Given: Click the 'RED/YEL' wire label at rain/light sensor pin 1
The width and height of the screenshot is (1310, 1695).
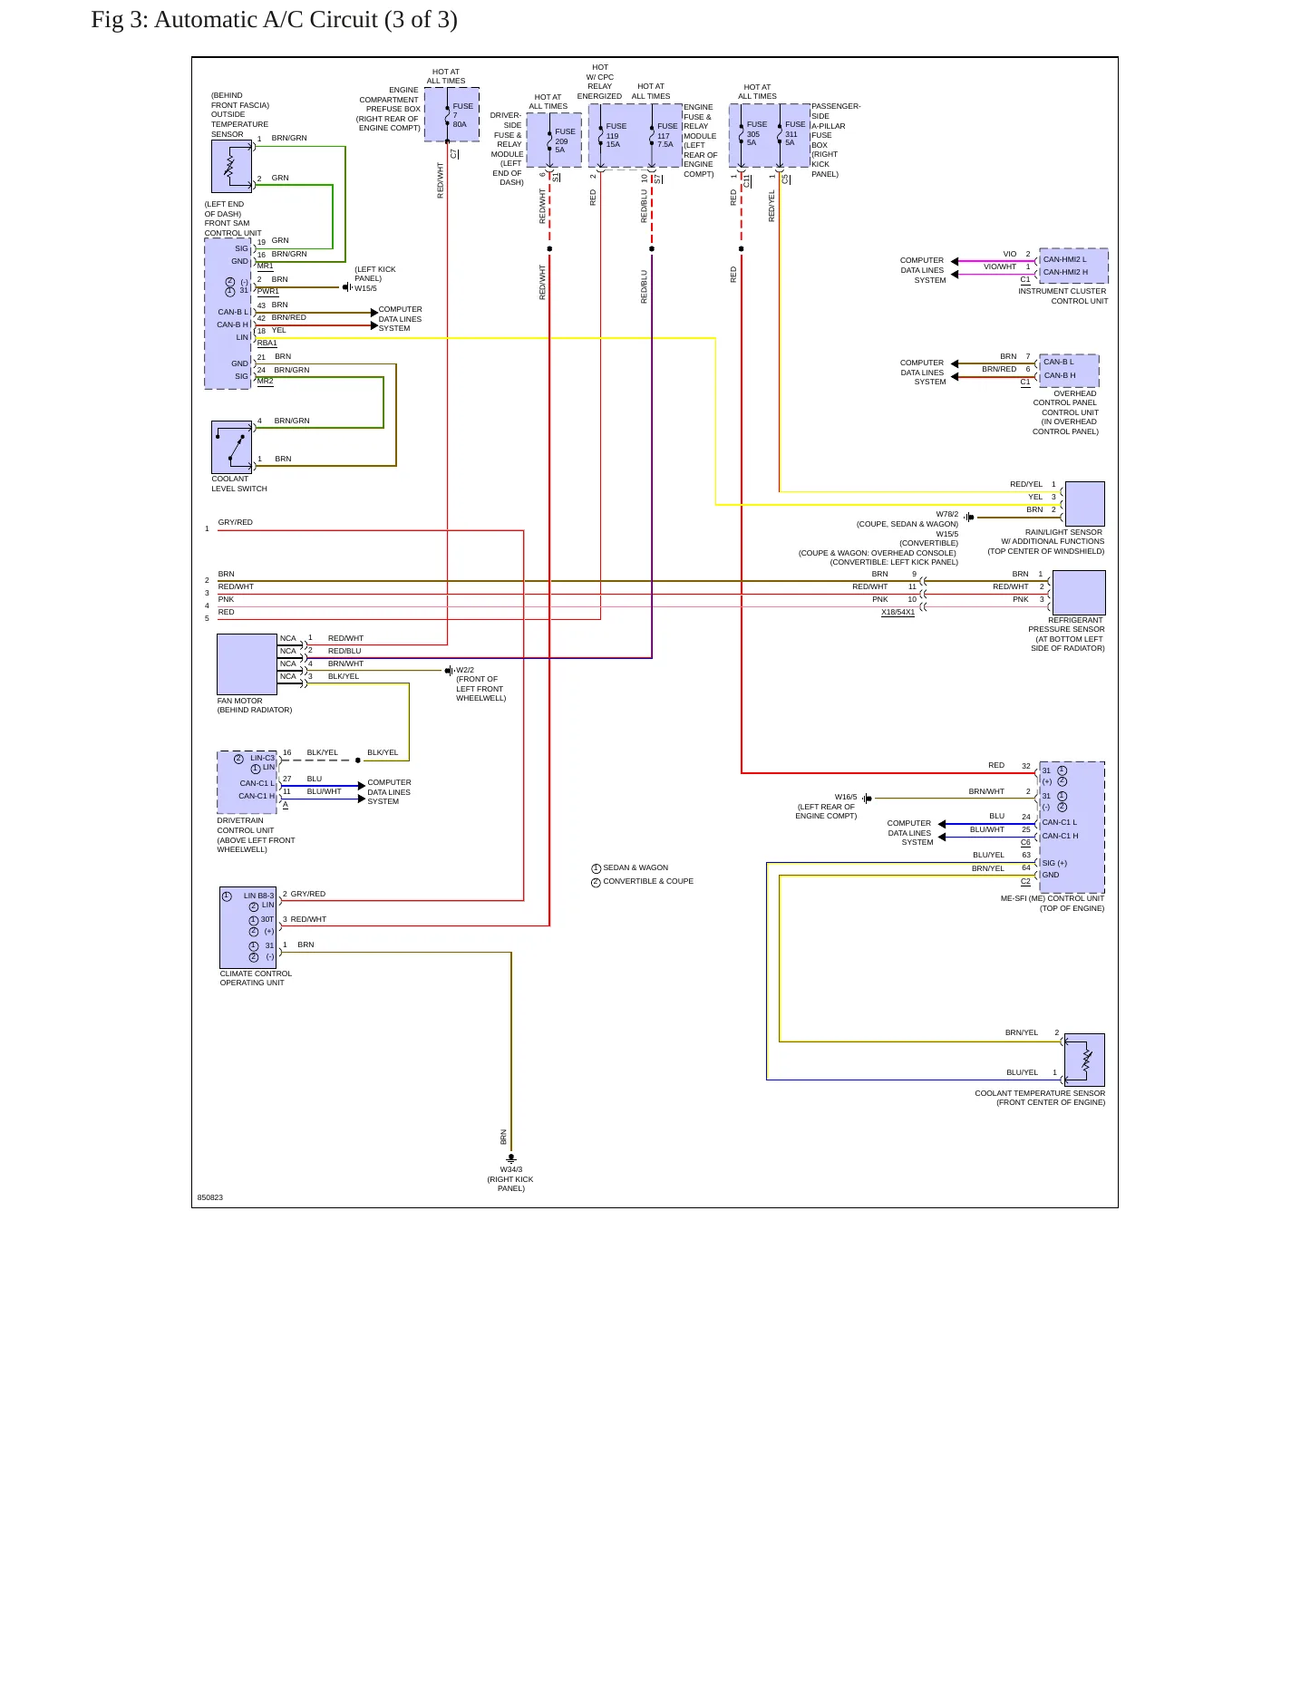Looking at the screenshot, I should click(x=1026, y=484).
